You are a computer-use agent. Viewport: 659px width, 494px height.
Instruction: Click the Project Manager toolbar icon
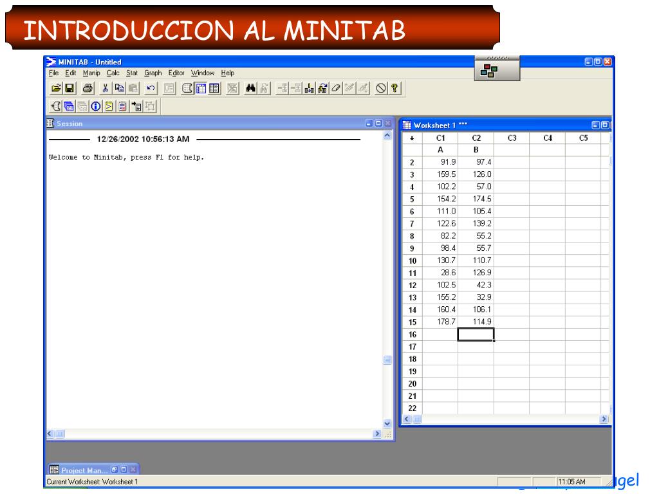tap(214, 88)
